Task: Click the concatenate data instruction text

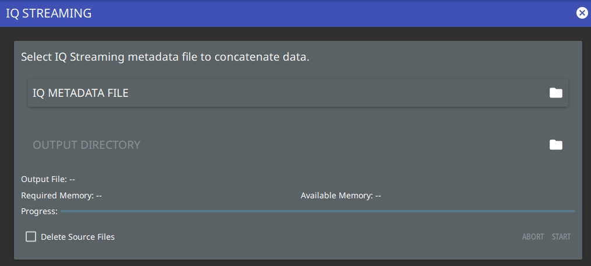Action: click(165, 57)
